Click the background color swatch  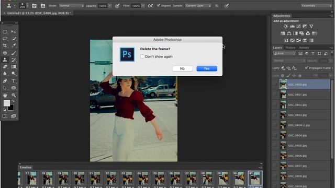12,108
